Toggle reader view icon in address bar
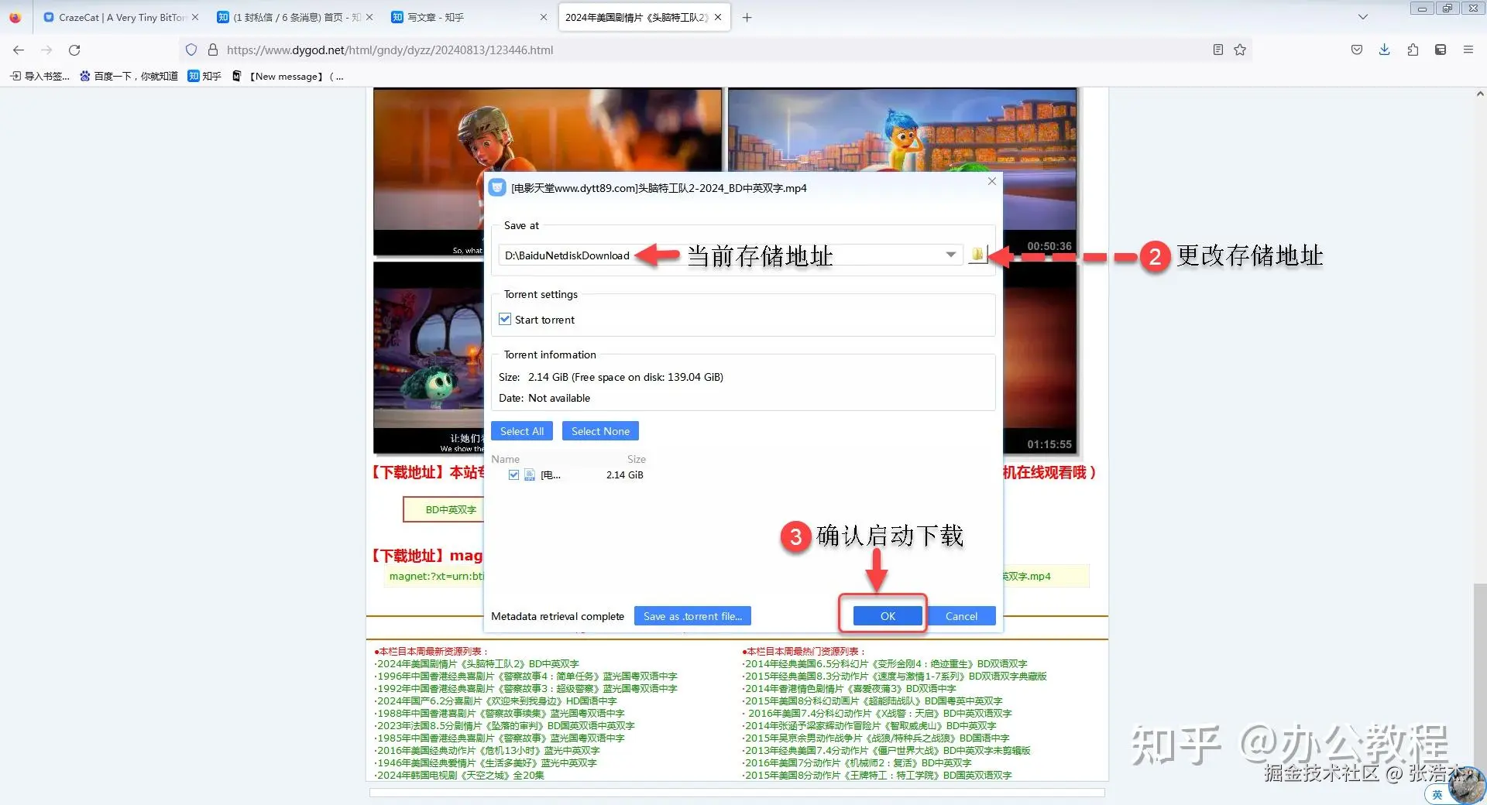Screen dimensions: 1487x805 click(1217, 50)
